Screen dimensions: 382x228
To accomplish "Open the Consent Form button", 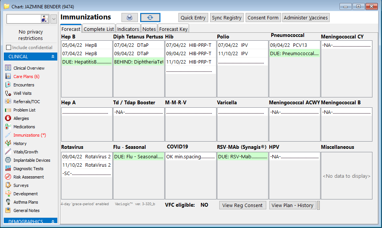I will (263, 18).
